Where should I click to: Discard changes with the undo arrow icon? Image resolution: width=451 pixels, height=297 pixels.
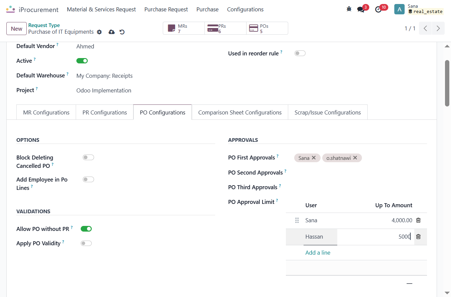tap(122, 32)
